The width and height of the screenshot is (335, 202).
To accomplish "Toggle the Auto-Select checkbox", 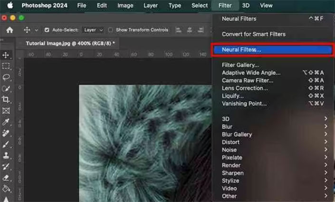I will click(x=47, y=30).
